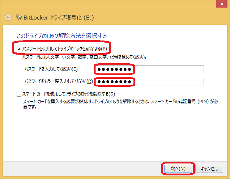The image size is (230, 179).
Task: Click the heading このドライブのロック解除方法を選択する
Action: (61, 36)
